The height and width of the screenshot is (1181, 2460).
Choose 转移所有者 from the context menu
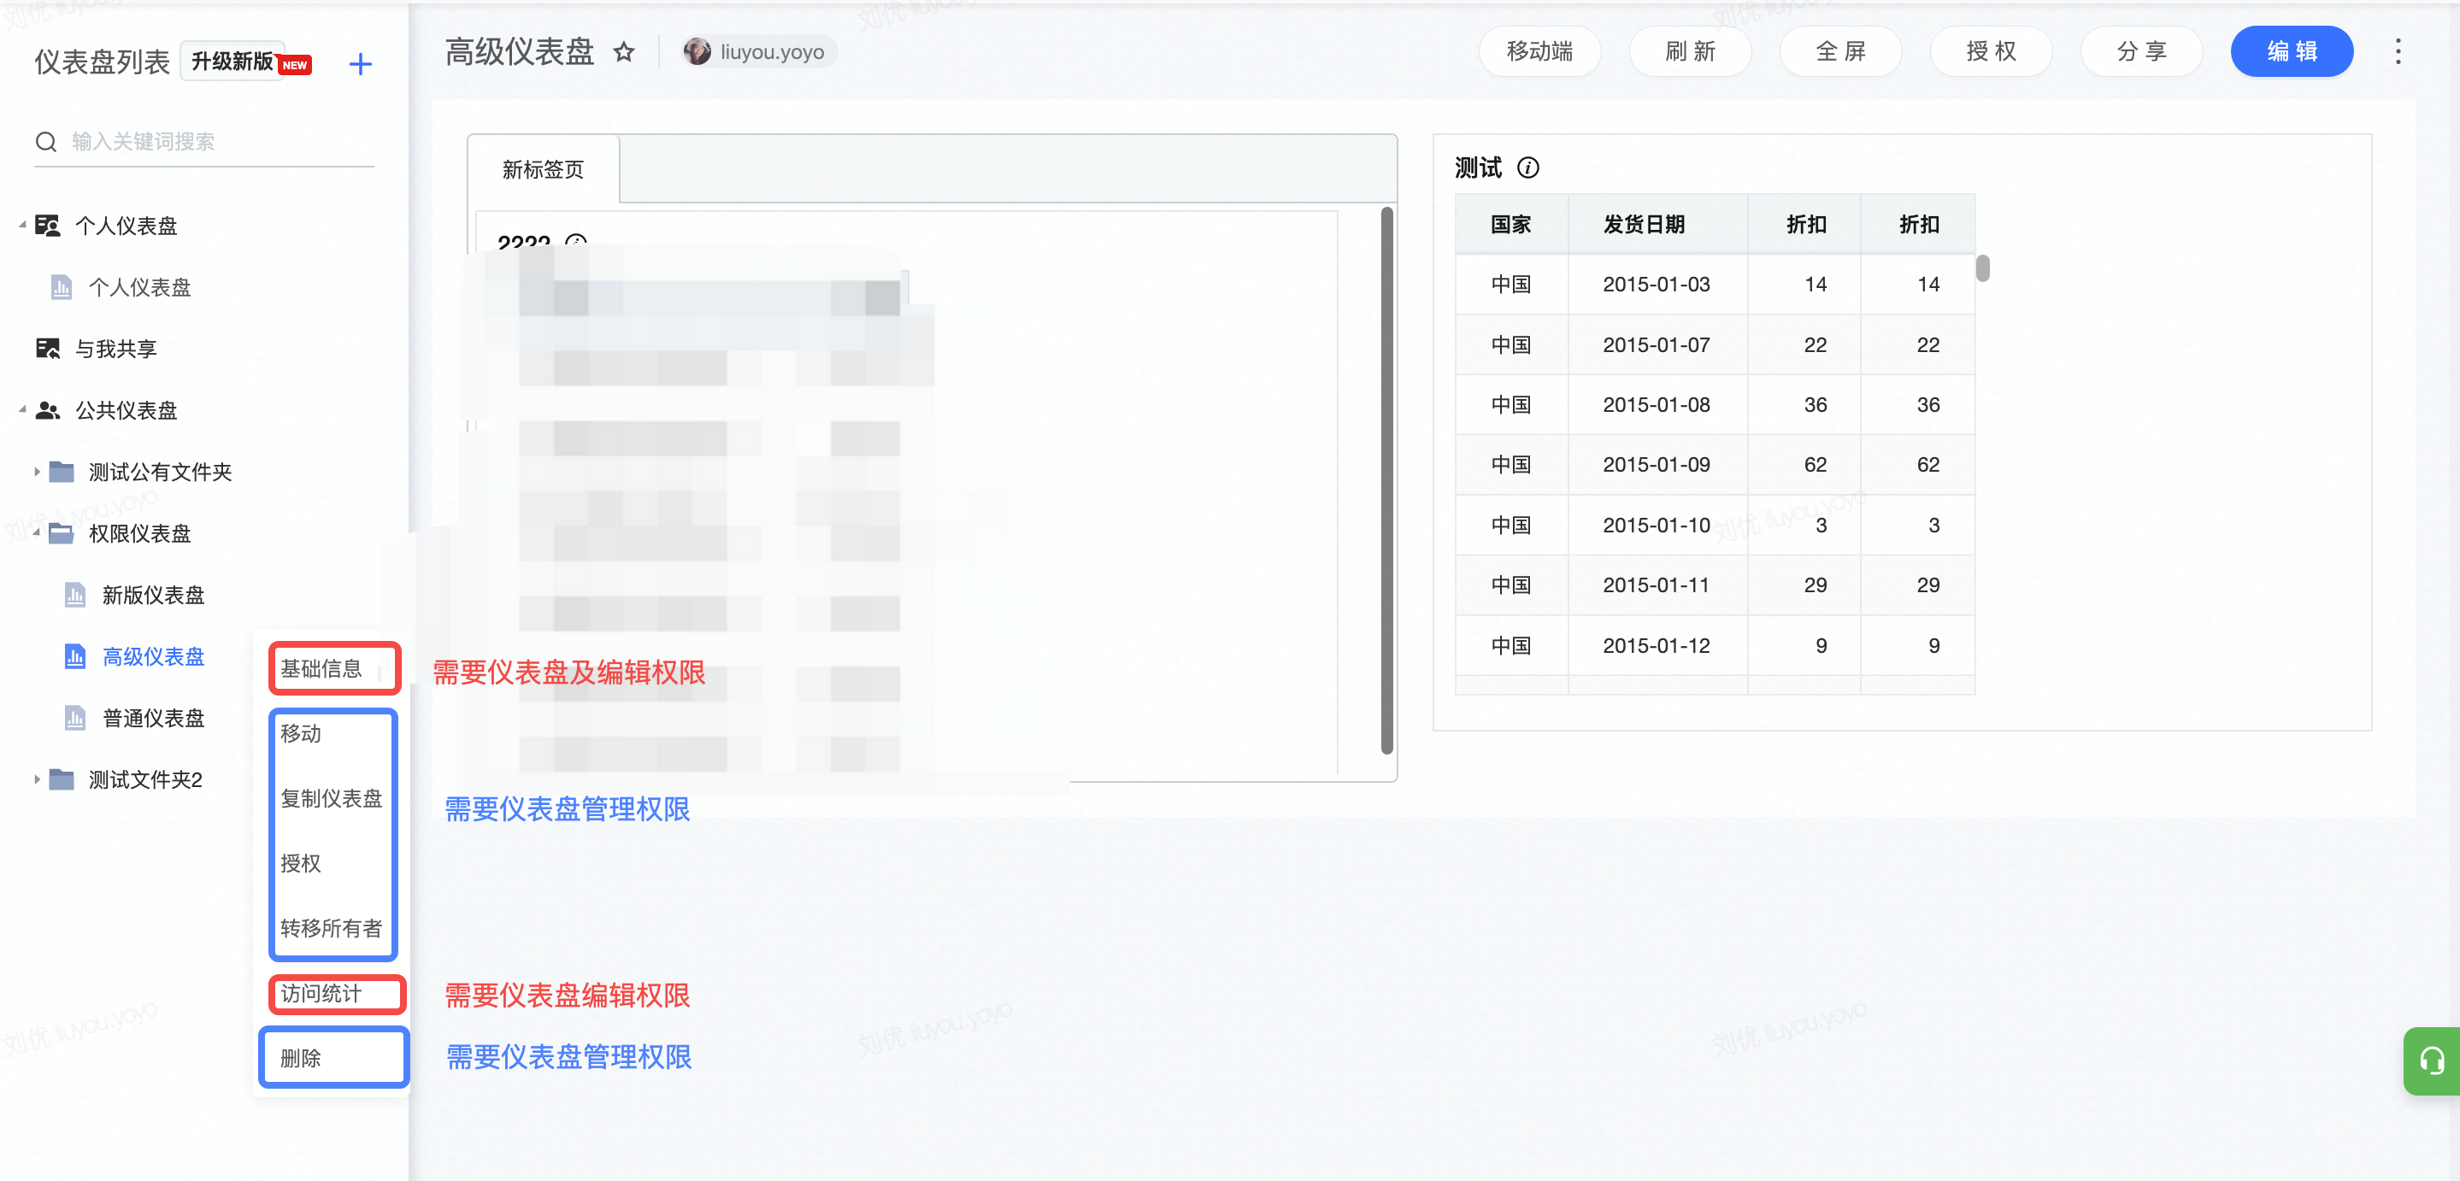click(x=331, y=928)
